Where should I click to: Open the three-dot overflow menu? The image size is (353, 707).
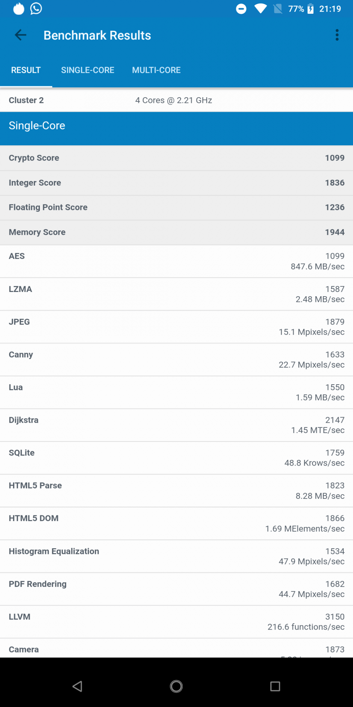click(337, 35)
